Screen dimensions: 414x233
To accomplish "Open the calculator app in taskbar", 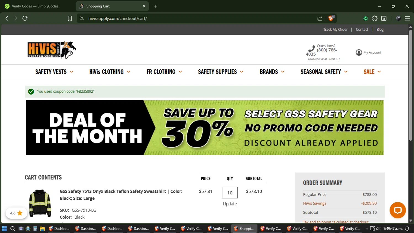I will pos(35,229).
